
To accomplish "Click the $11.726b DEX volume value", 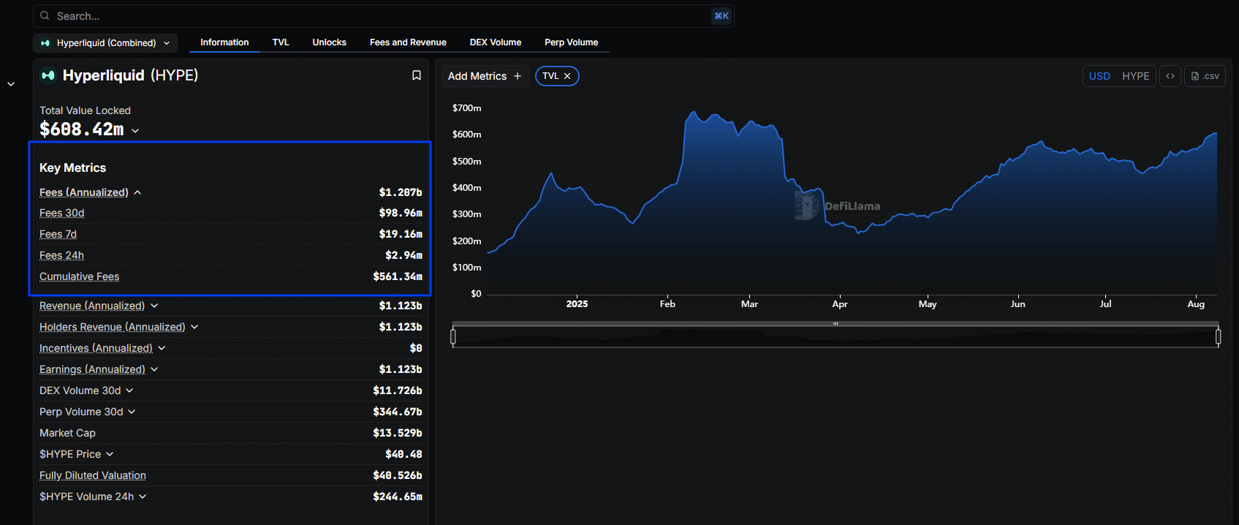I will pos(398,390).
